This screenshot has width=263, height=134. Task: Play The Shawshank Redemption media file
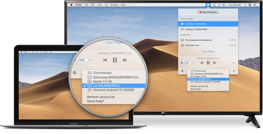(208, 40)
